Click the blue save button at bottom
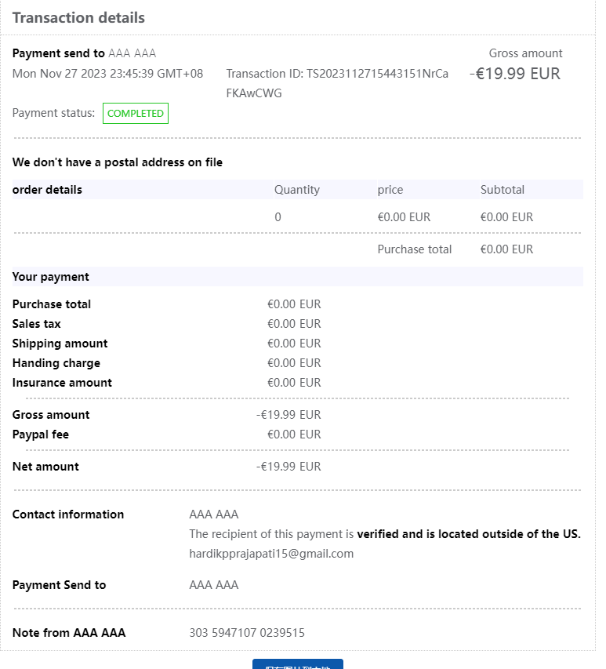Viewport: 606px width, 669px height. pyautogui.click(x=298, y=664)
